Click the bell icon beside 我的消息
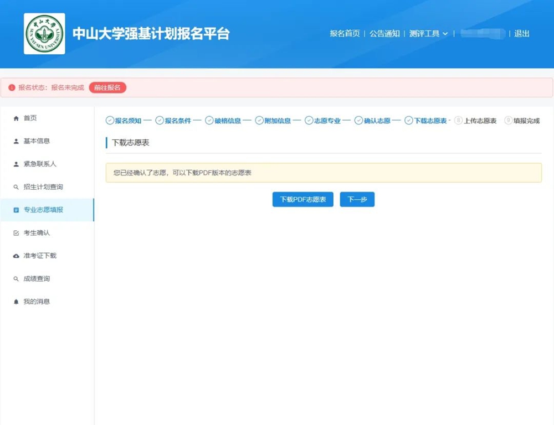This screenshot has width=554, height=425. (x=16, y=302)
